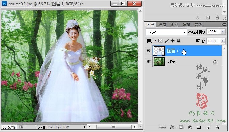This screenshot has height=132, width=229.
Task: Select the 图层 1 layer thumbnail
Action: pyautogui.click(x=159, y=51)
